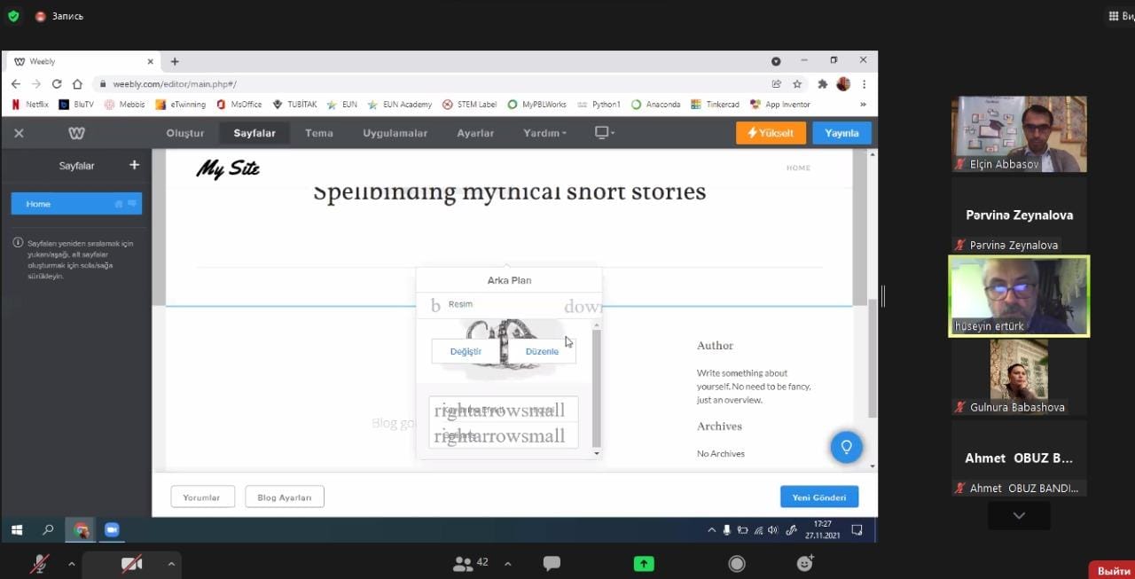The image size is (1135, 579).
Task: Expand more participants chevron below video tiles
Action: 1019,515
